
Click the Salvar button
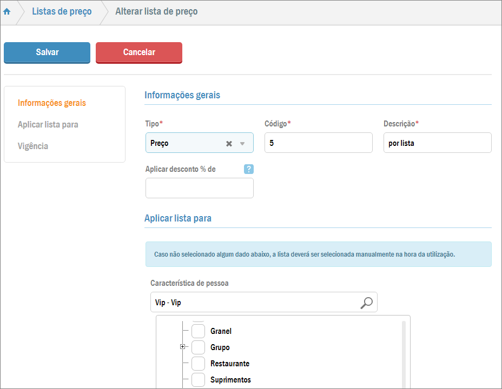coord(47,52)
